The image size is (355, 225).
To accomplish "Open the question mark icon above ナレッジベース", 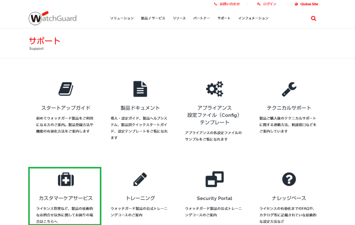I will point(289,179).
